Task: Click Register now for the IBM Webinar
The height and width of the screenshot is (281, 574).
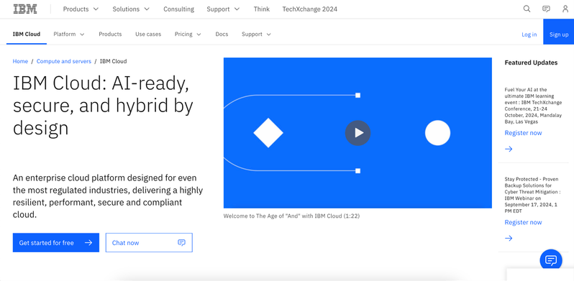Action: pos(523,222)
